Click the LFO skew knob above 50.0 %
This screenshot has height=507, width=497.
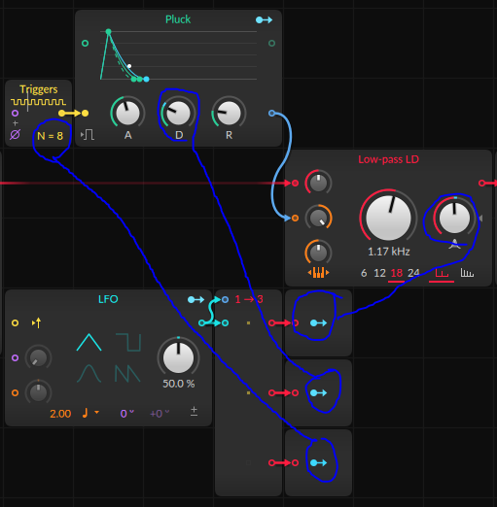pos(178,357)
